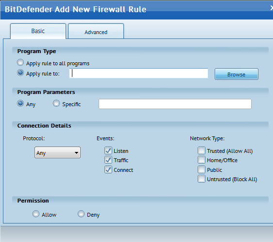Click the 'Events:' label
The width and height of the screenshot is (273, 242).
coord(105,139)
